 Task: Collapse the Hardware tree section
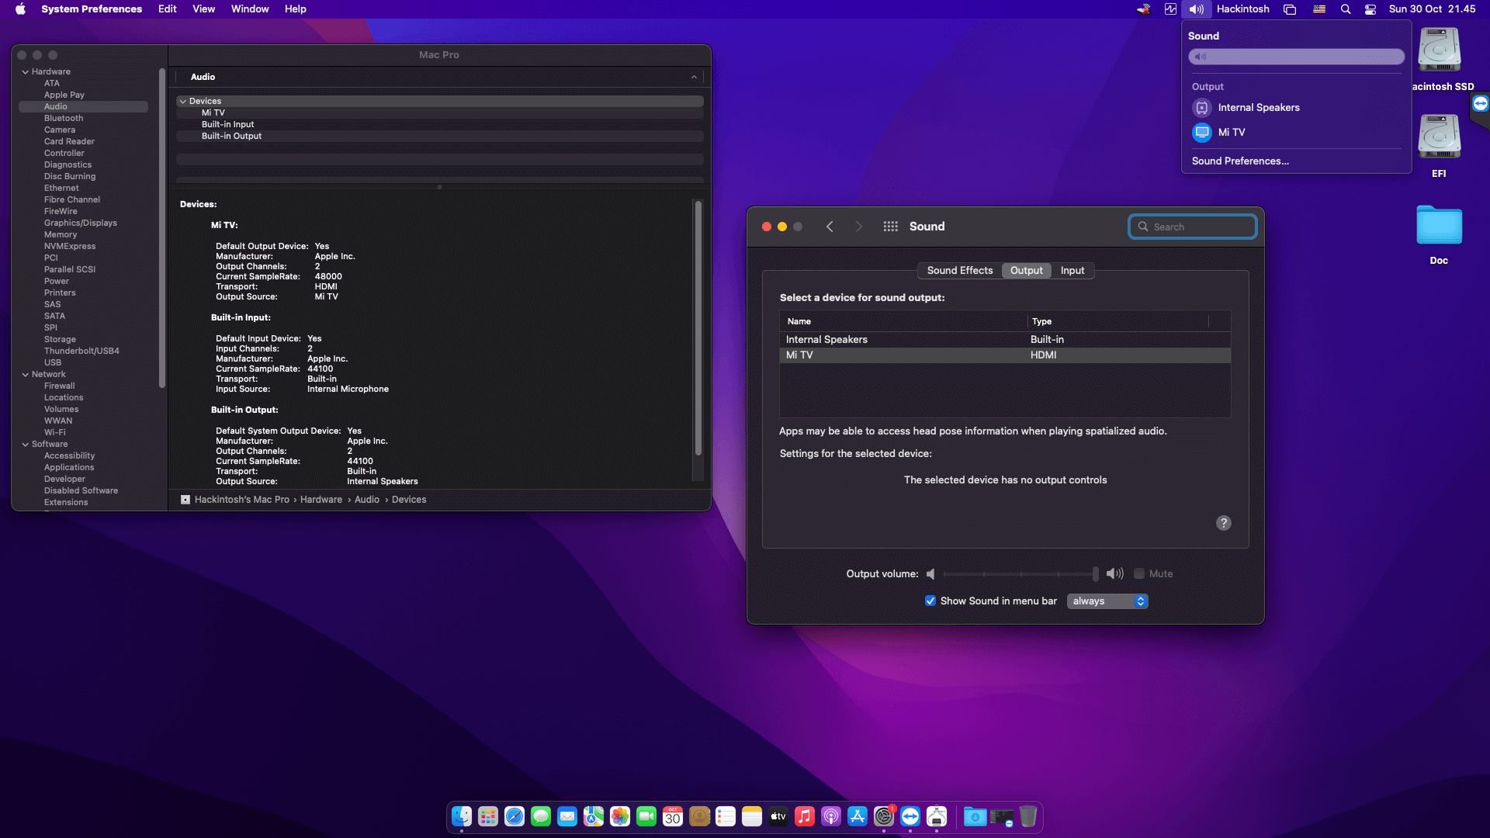click(x=26, y=72)
